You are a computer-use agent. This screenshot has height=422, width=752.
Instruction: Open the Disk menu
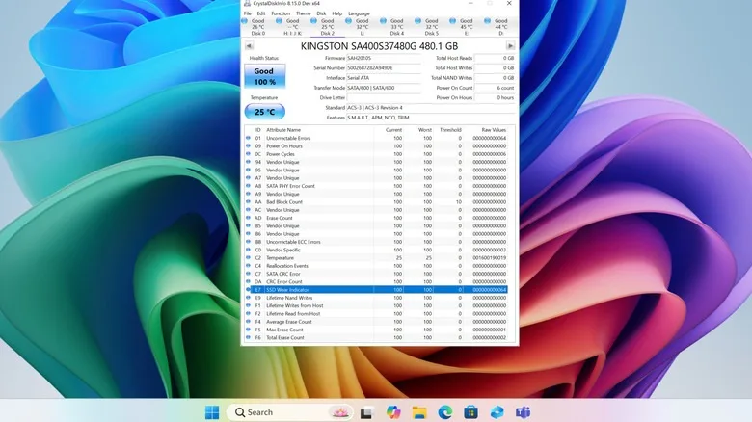[x=321, y=13]
